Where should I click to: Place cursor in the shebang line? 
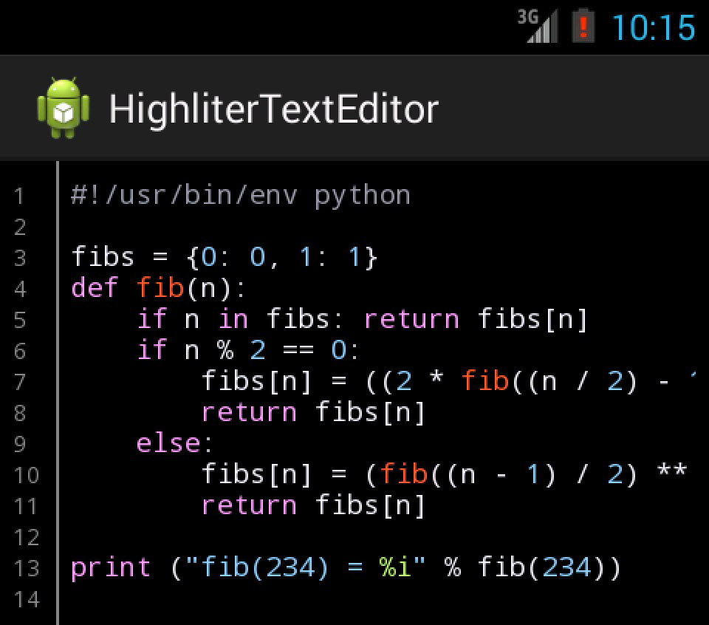pyautogui.click(x=240, y=196)
